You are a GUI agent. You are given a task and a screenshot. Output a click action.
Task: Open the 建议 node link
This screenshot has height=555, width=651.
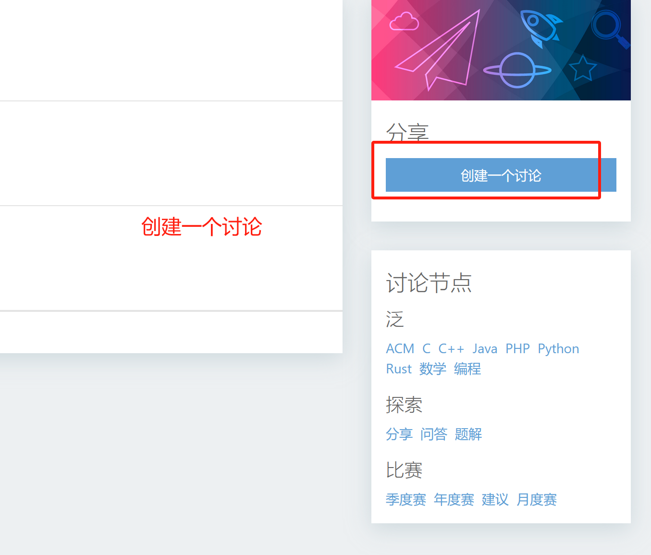[495, 499]
